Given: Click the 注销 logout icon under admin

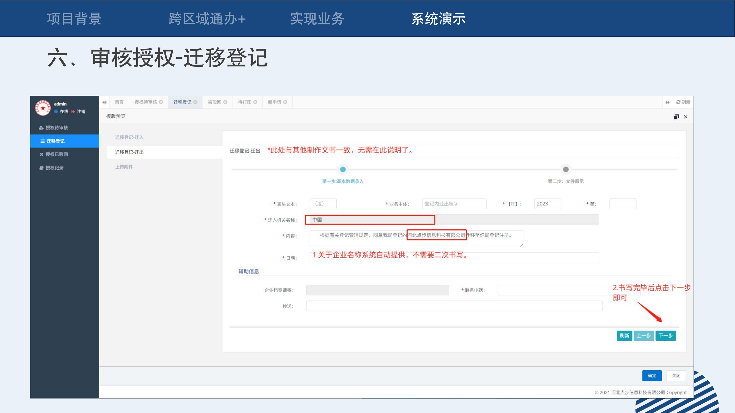Looking at the screenshot, I should click(73, 111).
